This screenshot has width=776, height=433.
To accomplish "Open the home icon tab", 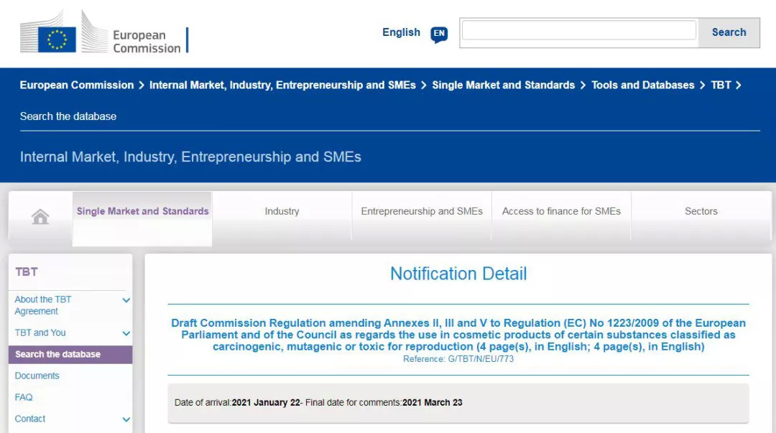I will (x=40, y=217).
